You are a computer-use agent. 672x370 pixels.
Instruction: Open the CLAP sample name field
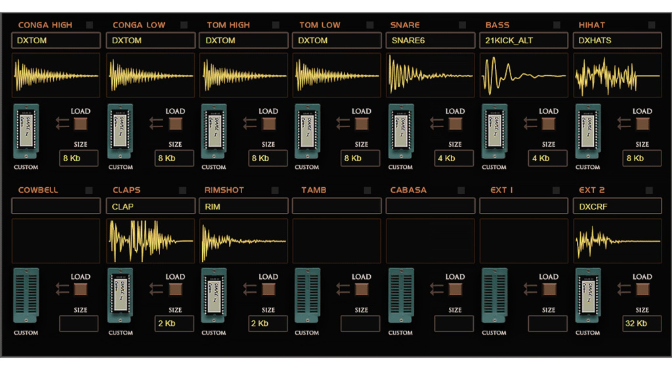(150, 206)
